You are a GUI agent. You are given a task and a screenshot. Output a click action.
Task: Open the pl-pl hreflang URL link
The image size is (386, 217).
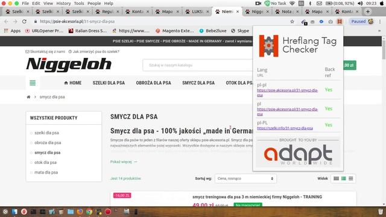[287, 92]
